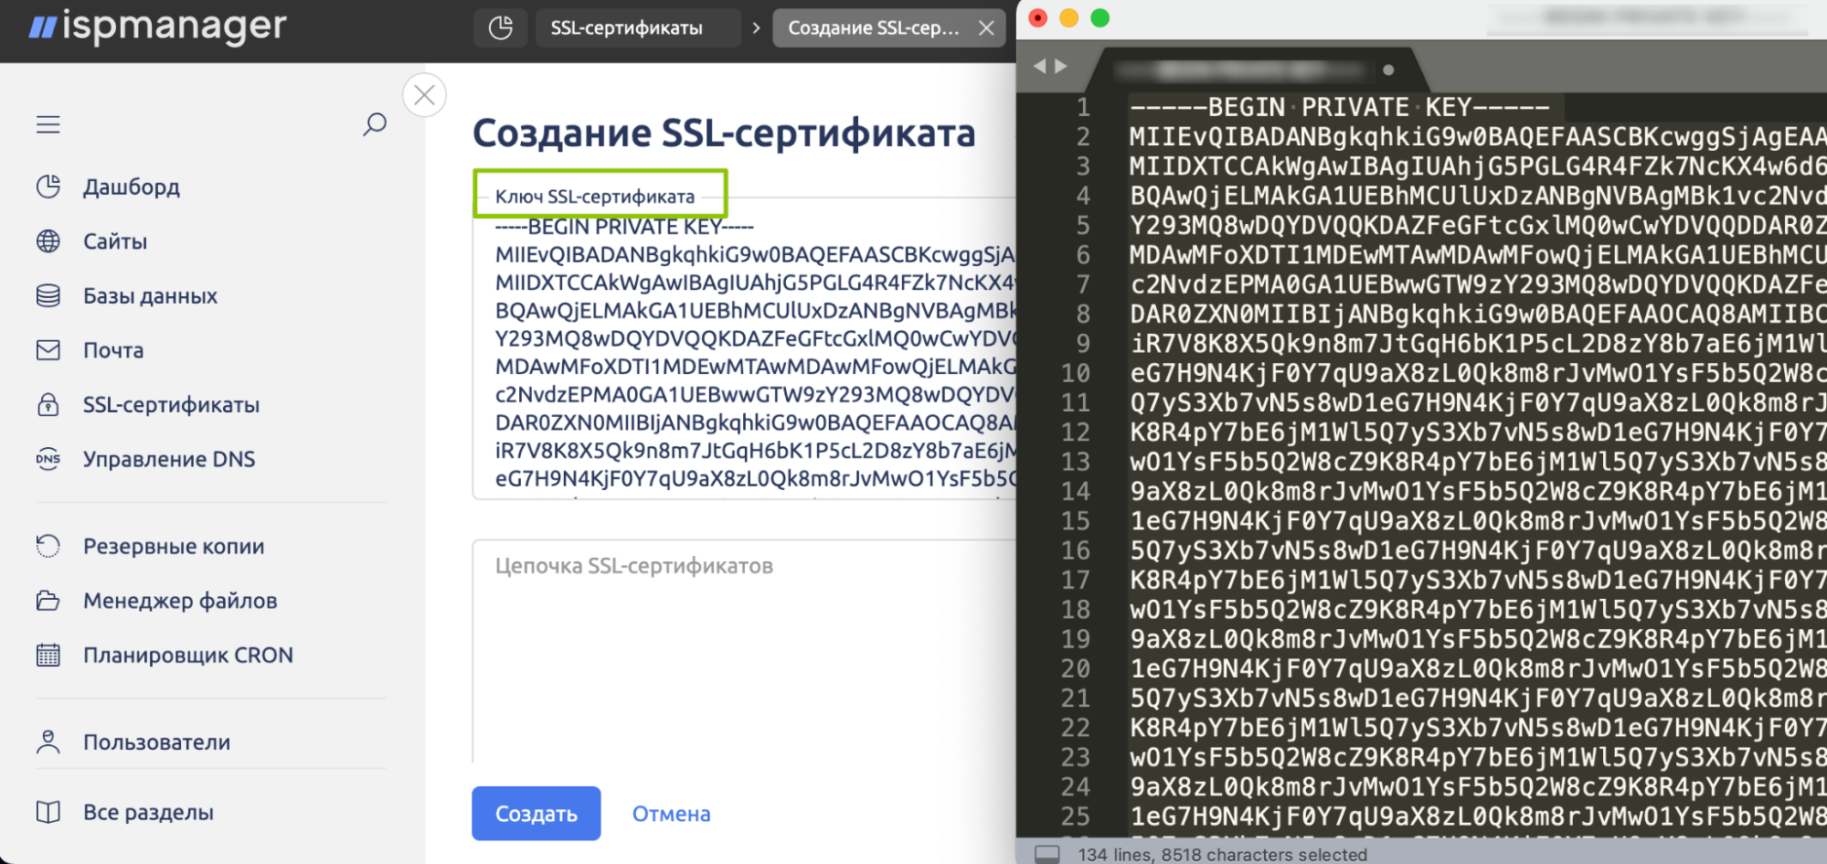Close the form with round X button
The height and width of the screenshot is (864, 1827).
pos(424,95)
